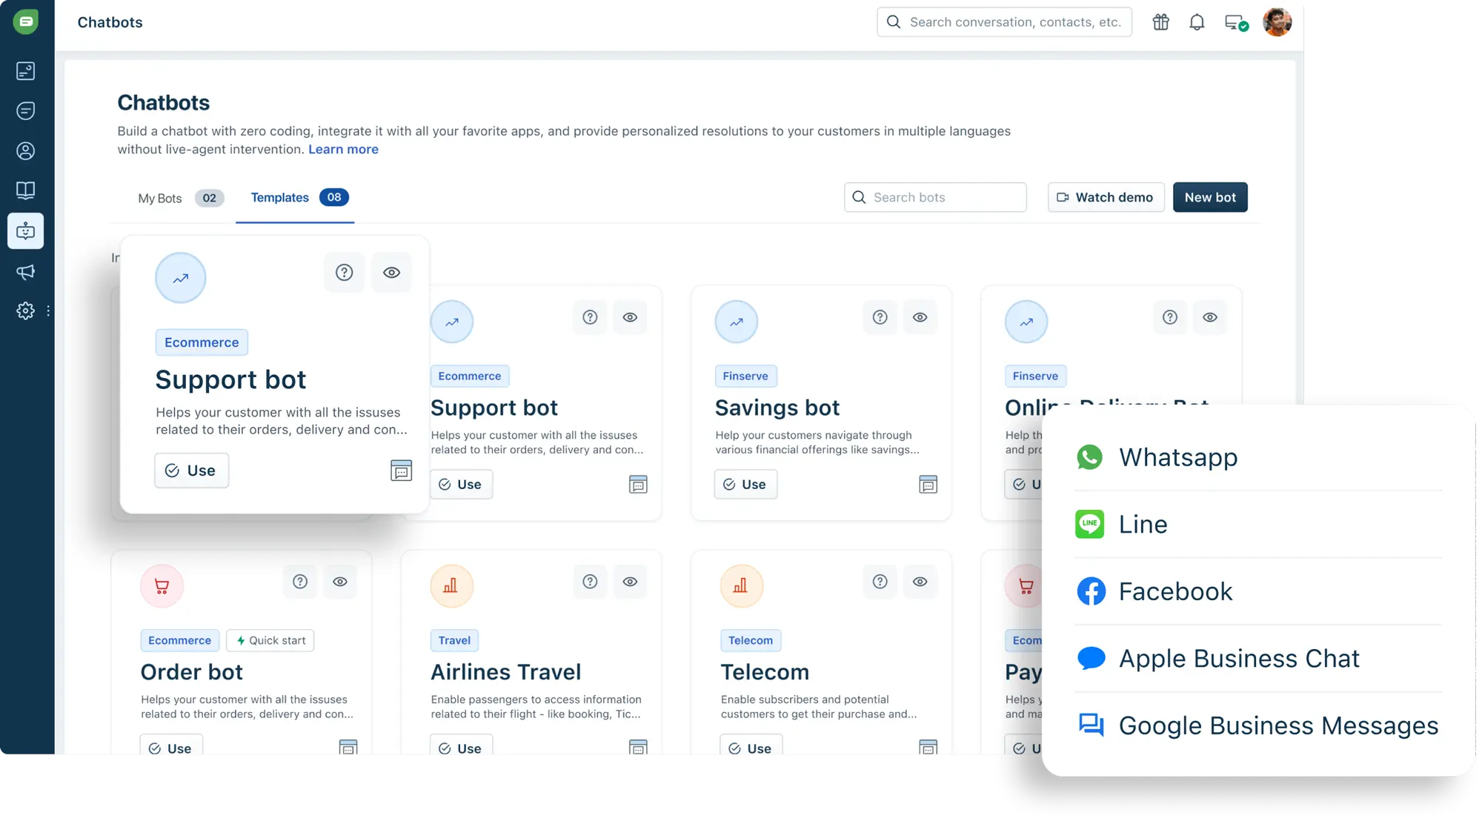Image resolution: width=1482 pixels, height=821 pixels.
Task: Open the Contacts person sidebar icon
Action: coord(26,151)
